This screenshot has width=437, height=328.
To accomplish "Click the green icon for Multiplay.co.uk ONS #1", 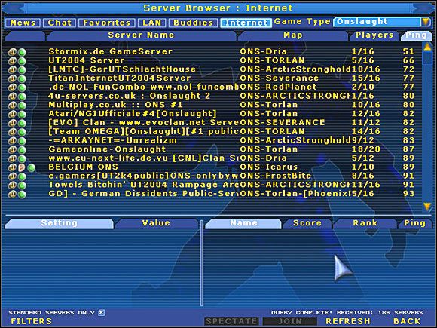I will 22,105.
